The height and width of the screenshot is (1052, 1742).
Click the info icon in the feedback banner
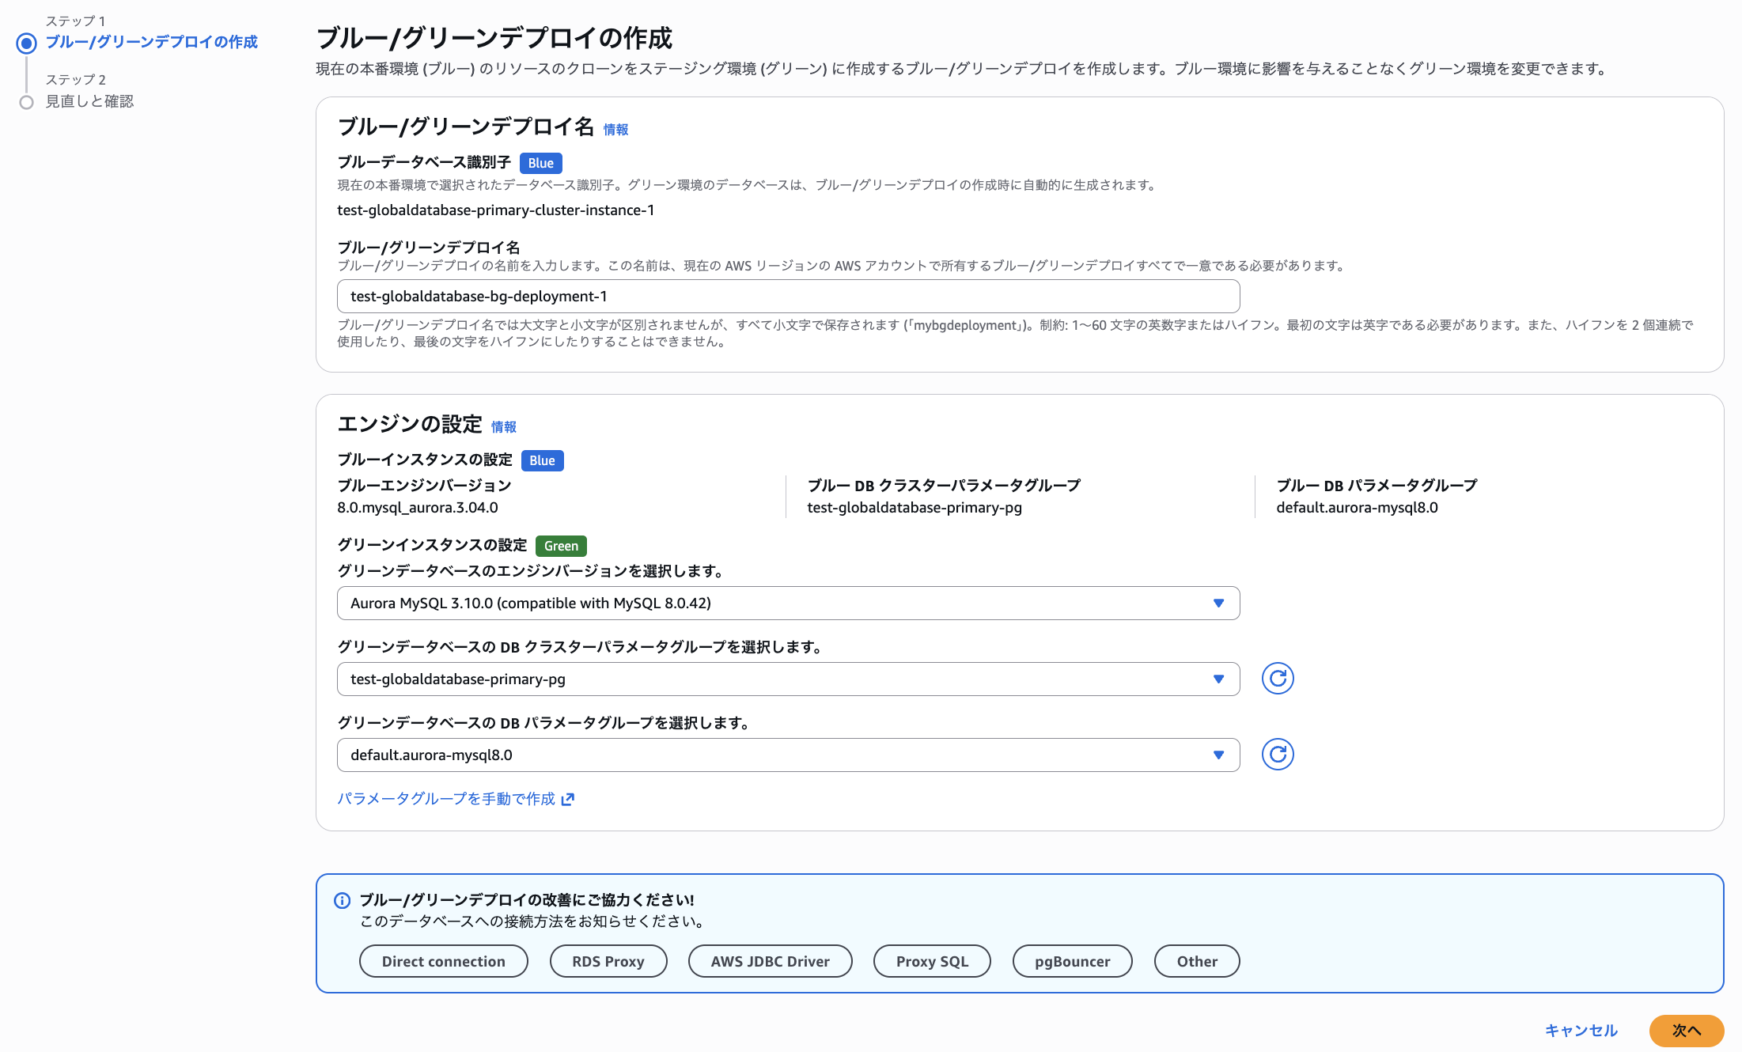pyautogui.click(x=342, y=900)
